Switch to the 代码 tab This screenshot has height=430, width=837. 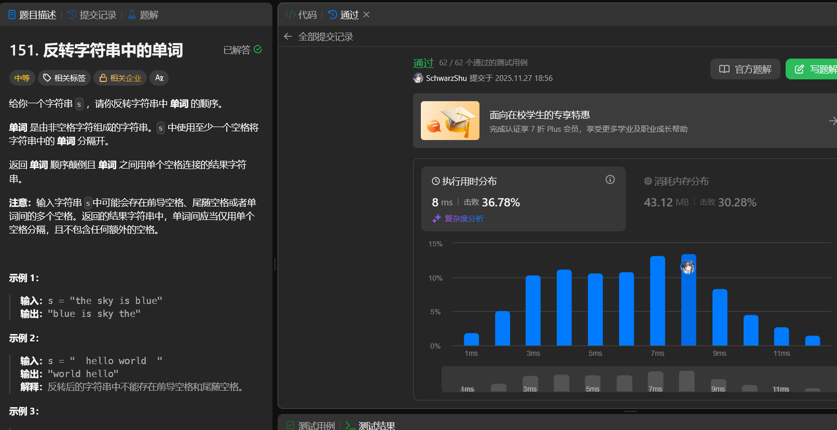[301, 15]
